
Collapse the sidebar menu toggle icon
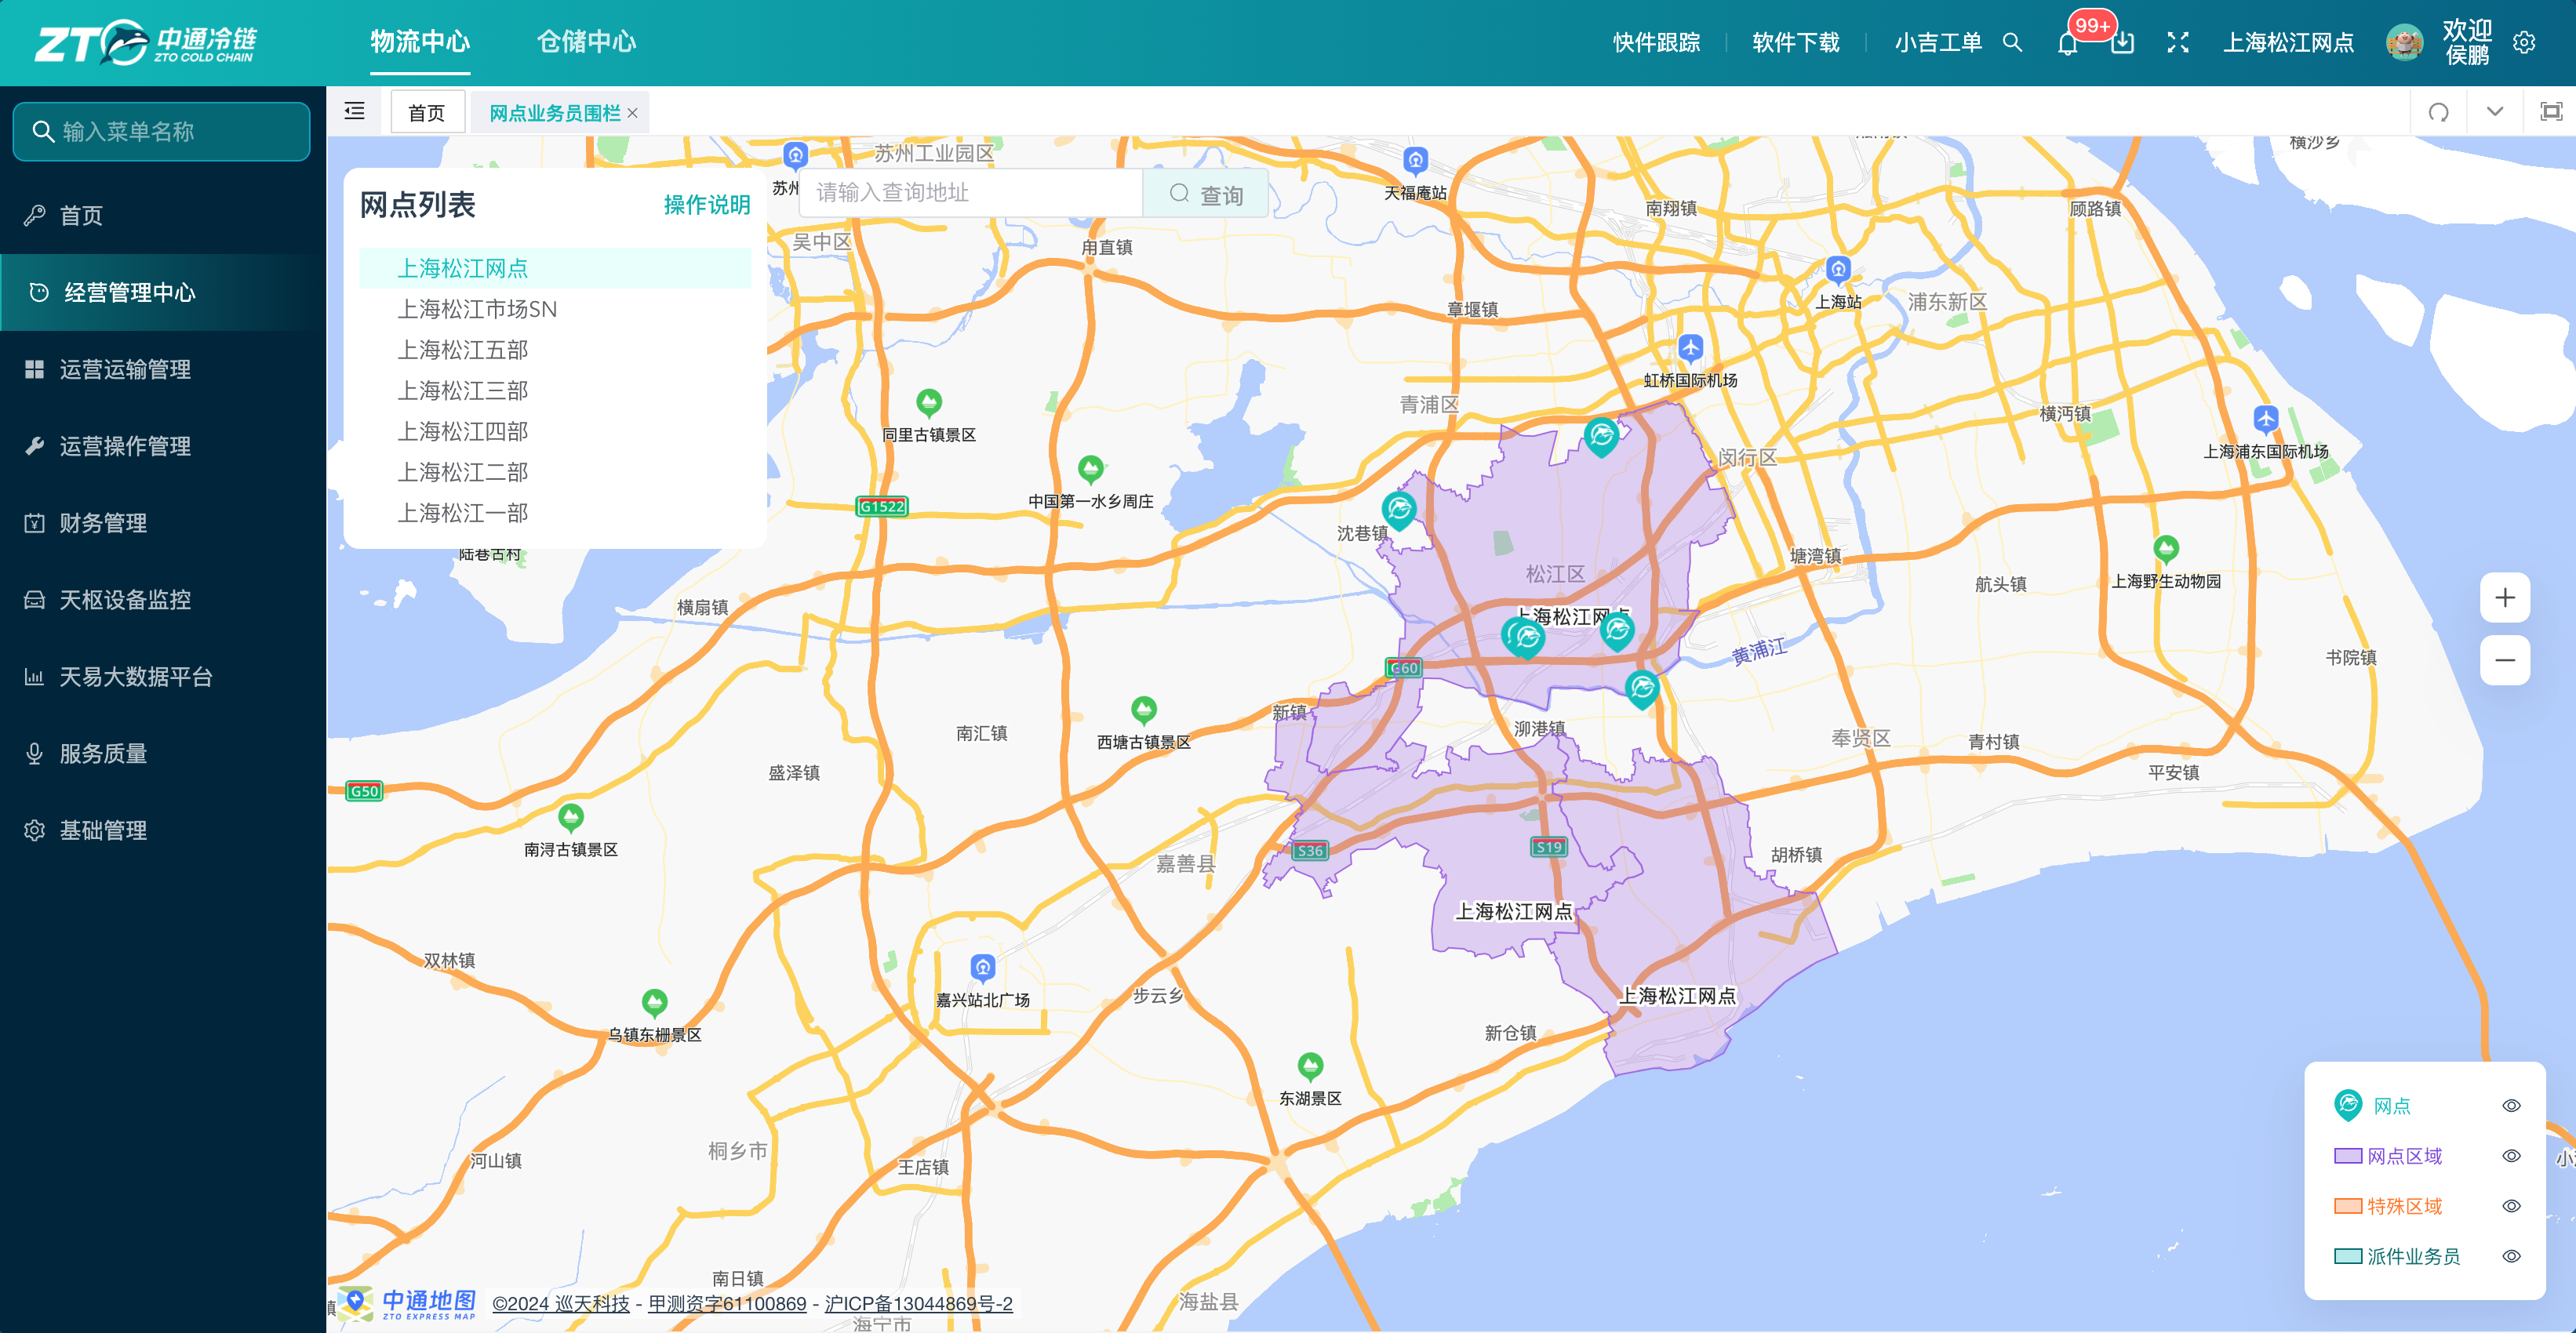pyautogui.click(x=354, y=111)
